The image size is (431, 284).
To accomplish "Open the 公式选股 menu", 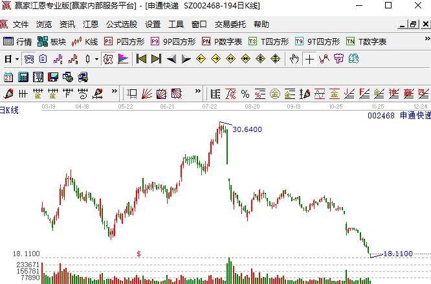I will [x=122, y=25].
